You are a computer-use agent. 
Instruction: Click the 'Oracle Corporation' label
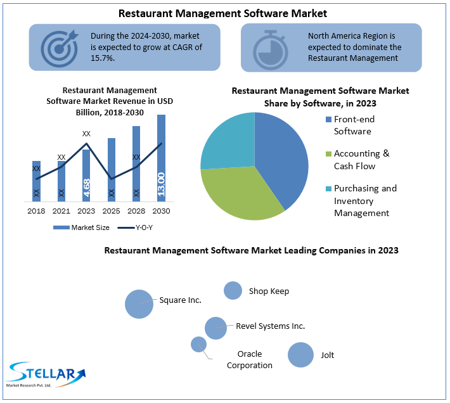tap(250, 360)
